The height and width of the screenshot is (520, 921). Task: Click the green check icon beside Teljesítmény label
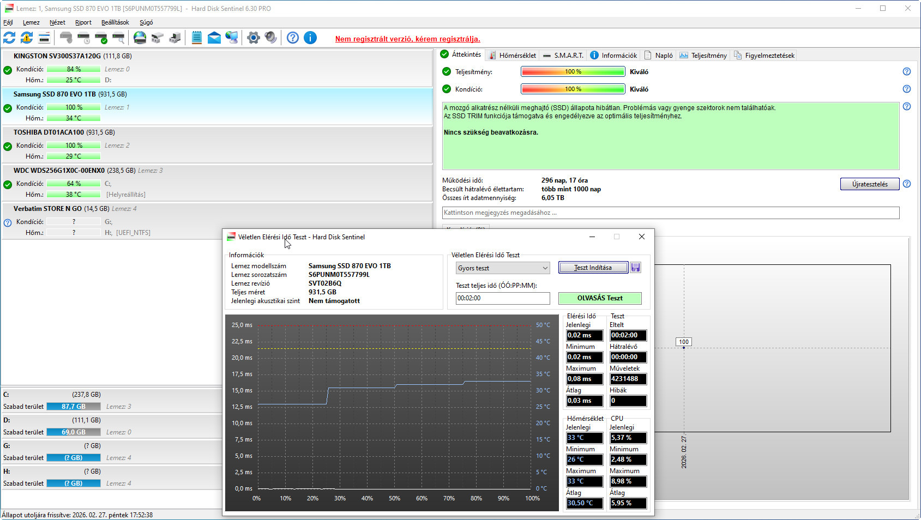coord(447,71)
